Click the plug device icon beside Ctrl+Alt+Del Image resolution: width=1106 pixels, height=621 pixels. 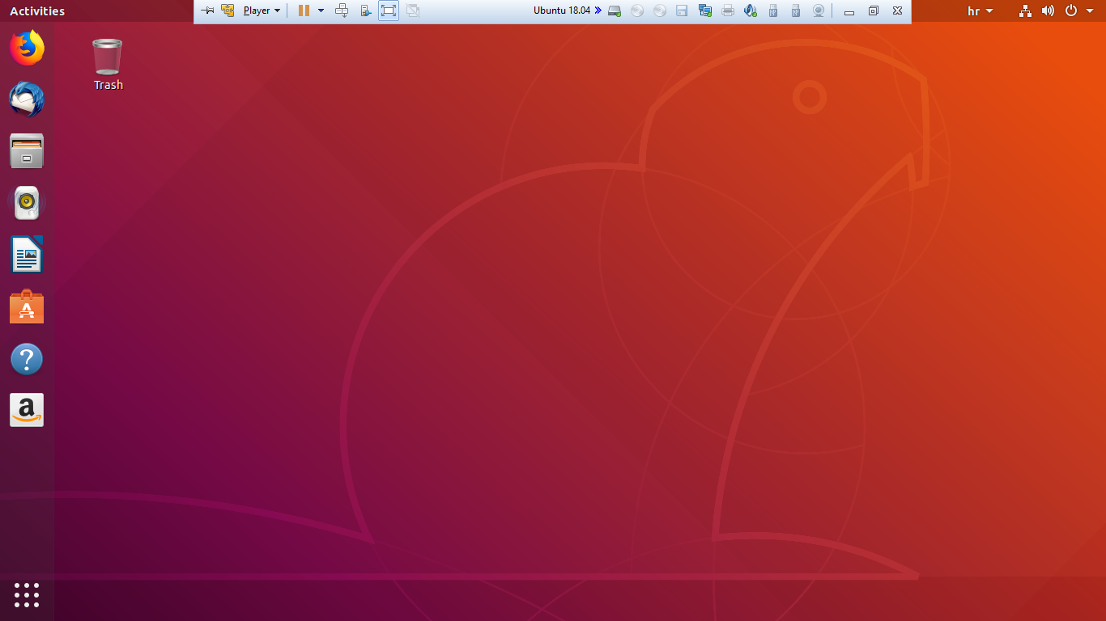[x=366, y=11]
